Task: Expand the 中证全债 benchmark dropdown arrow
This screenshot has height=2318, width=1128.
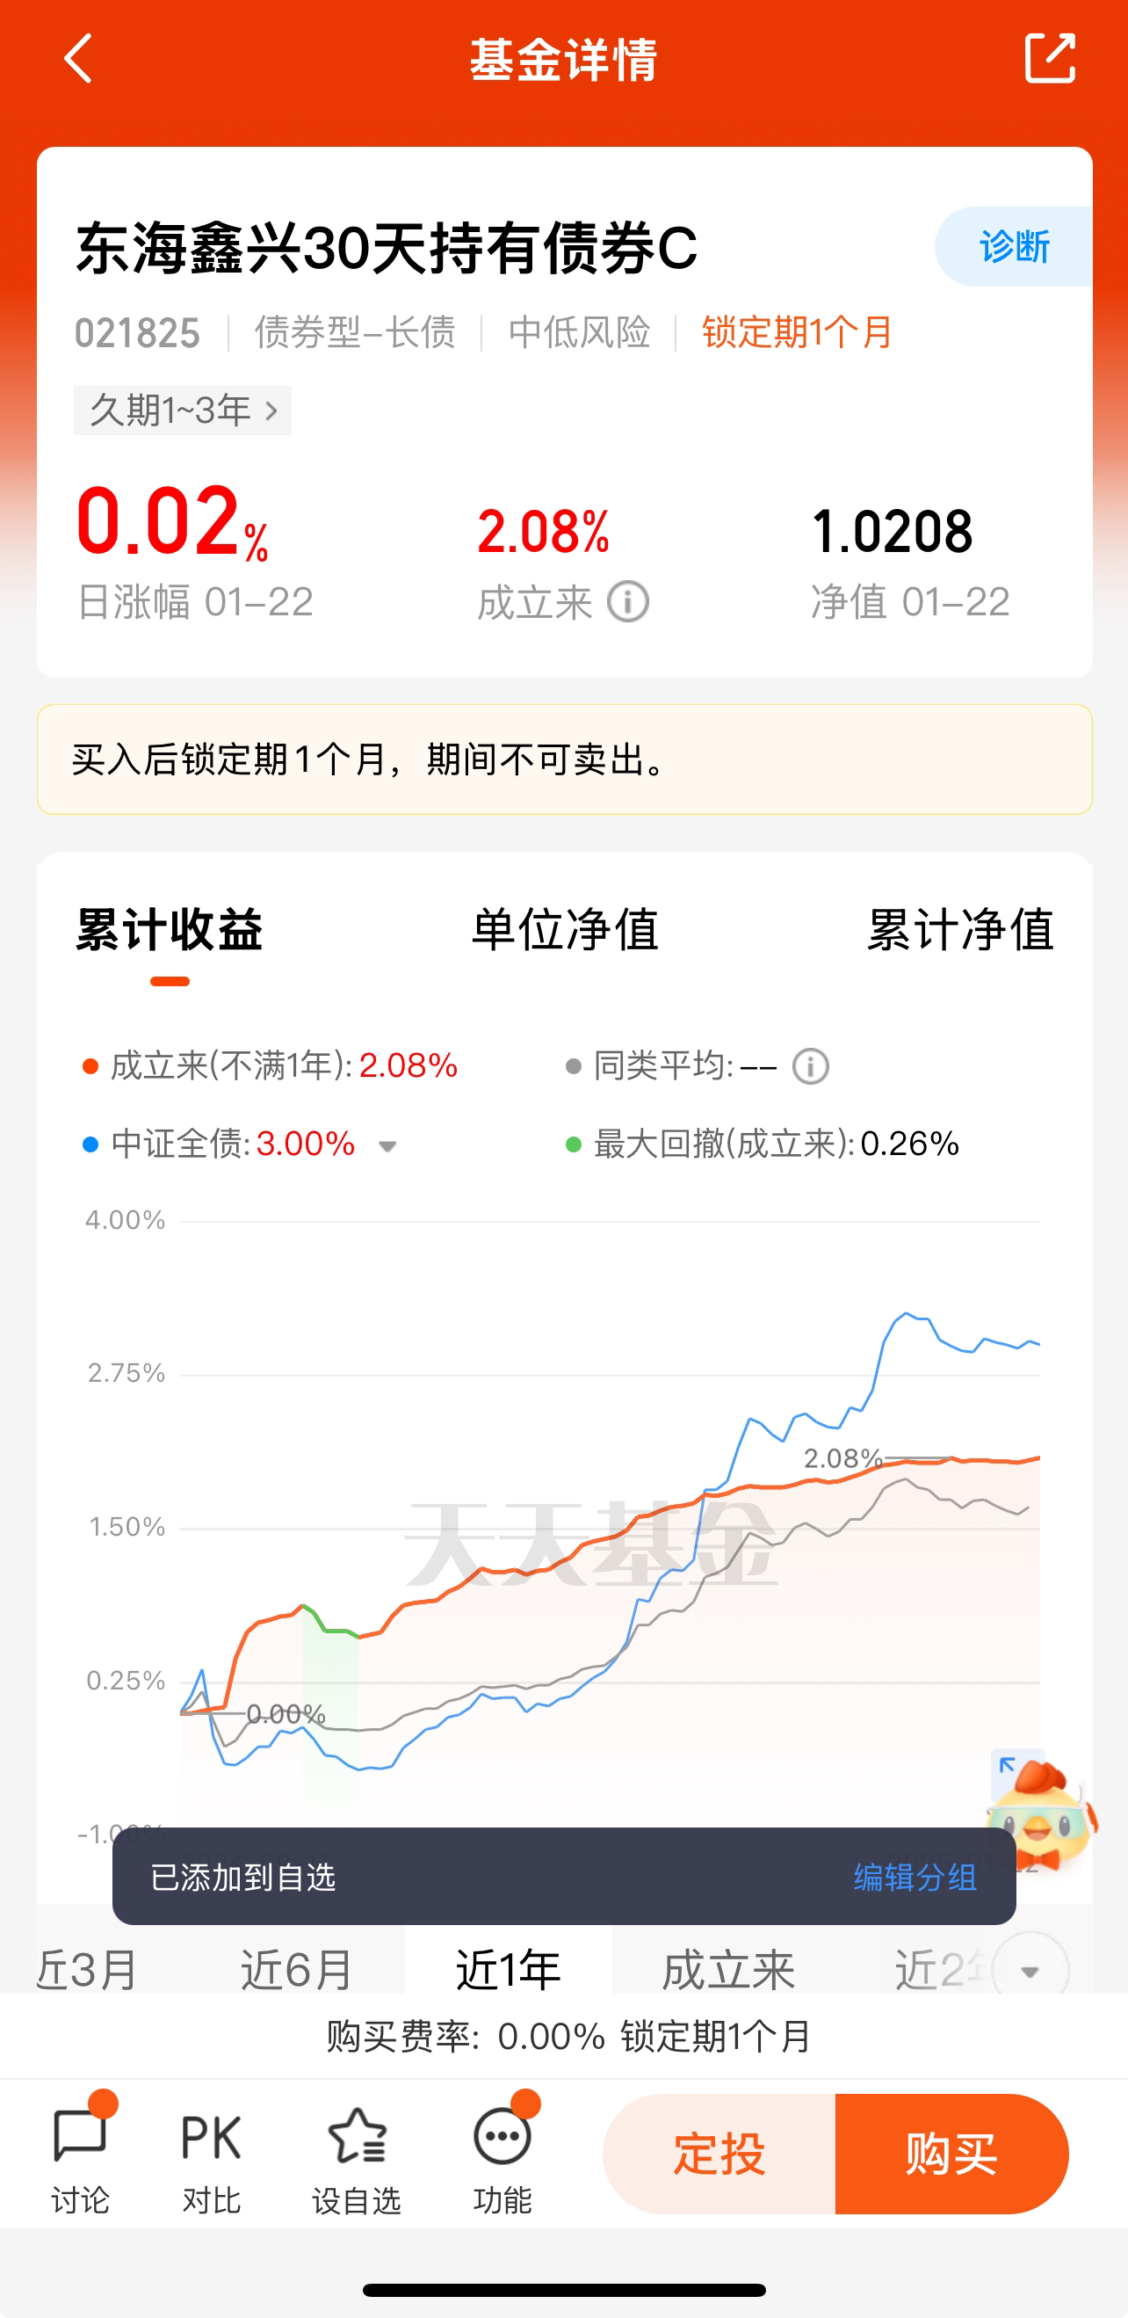Action: coord(387,1146)
